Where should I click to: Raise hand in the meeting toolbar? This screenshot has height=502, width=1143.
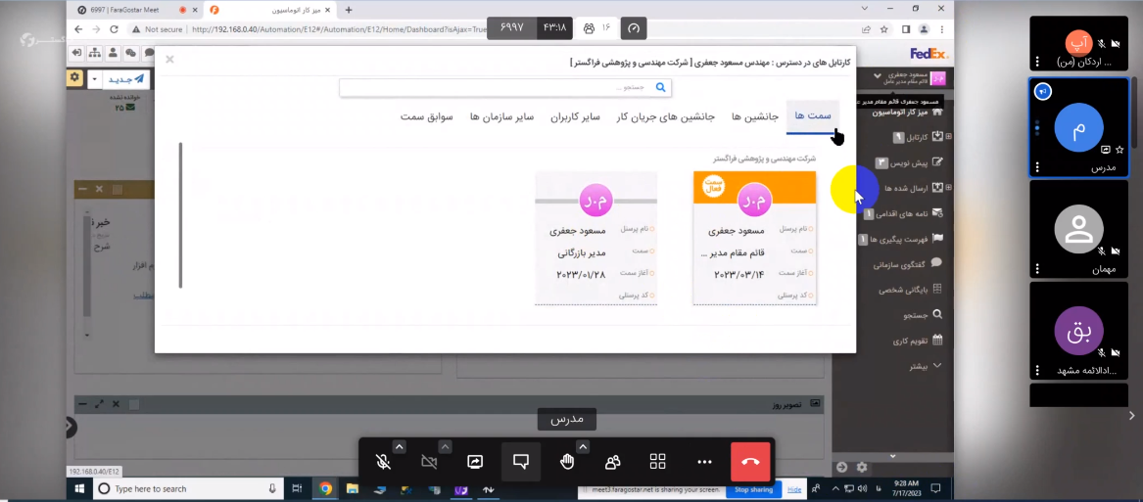tap(566, 461)
